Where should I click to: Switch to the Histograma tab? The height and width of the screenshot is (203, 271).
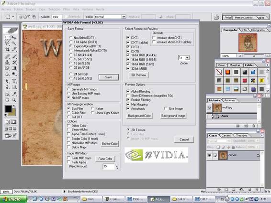coord(258,30)
